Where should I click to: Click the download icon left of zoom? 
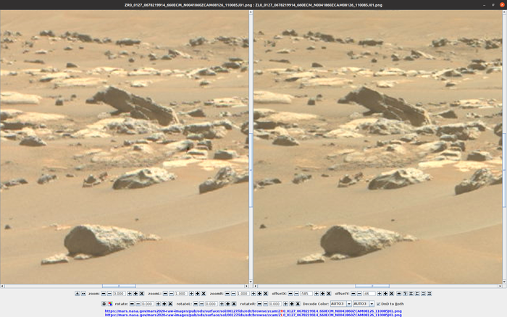pos(77,293)
